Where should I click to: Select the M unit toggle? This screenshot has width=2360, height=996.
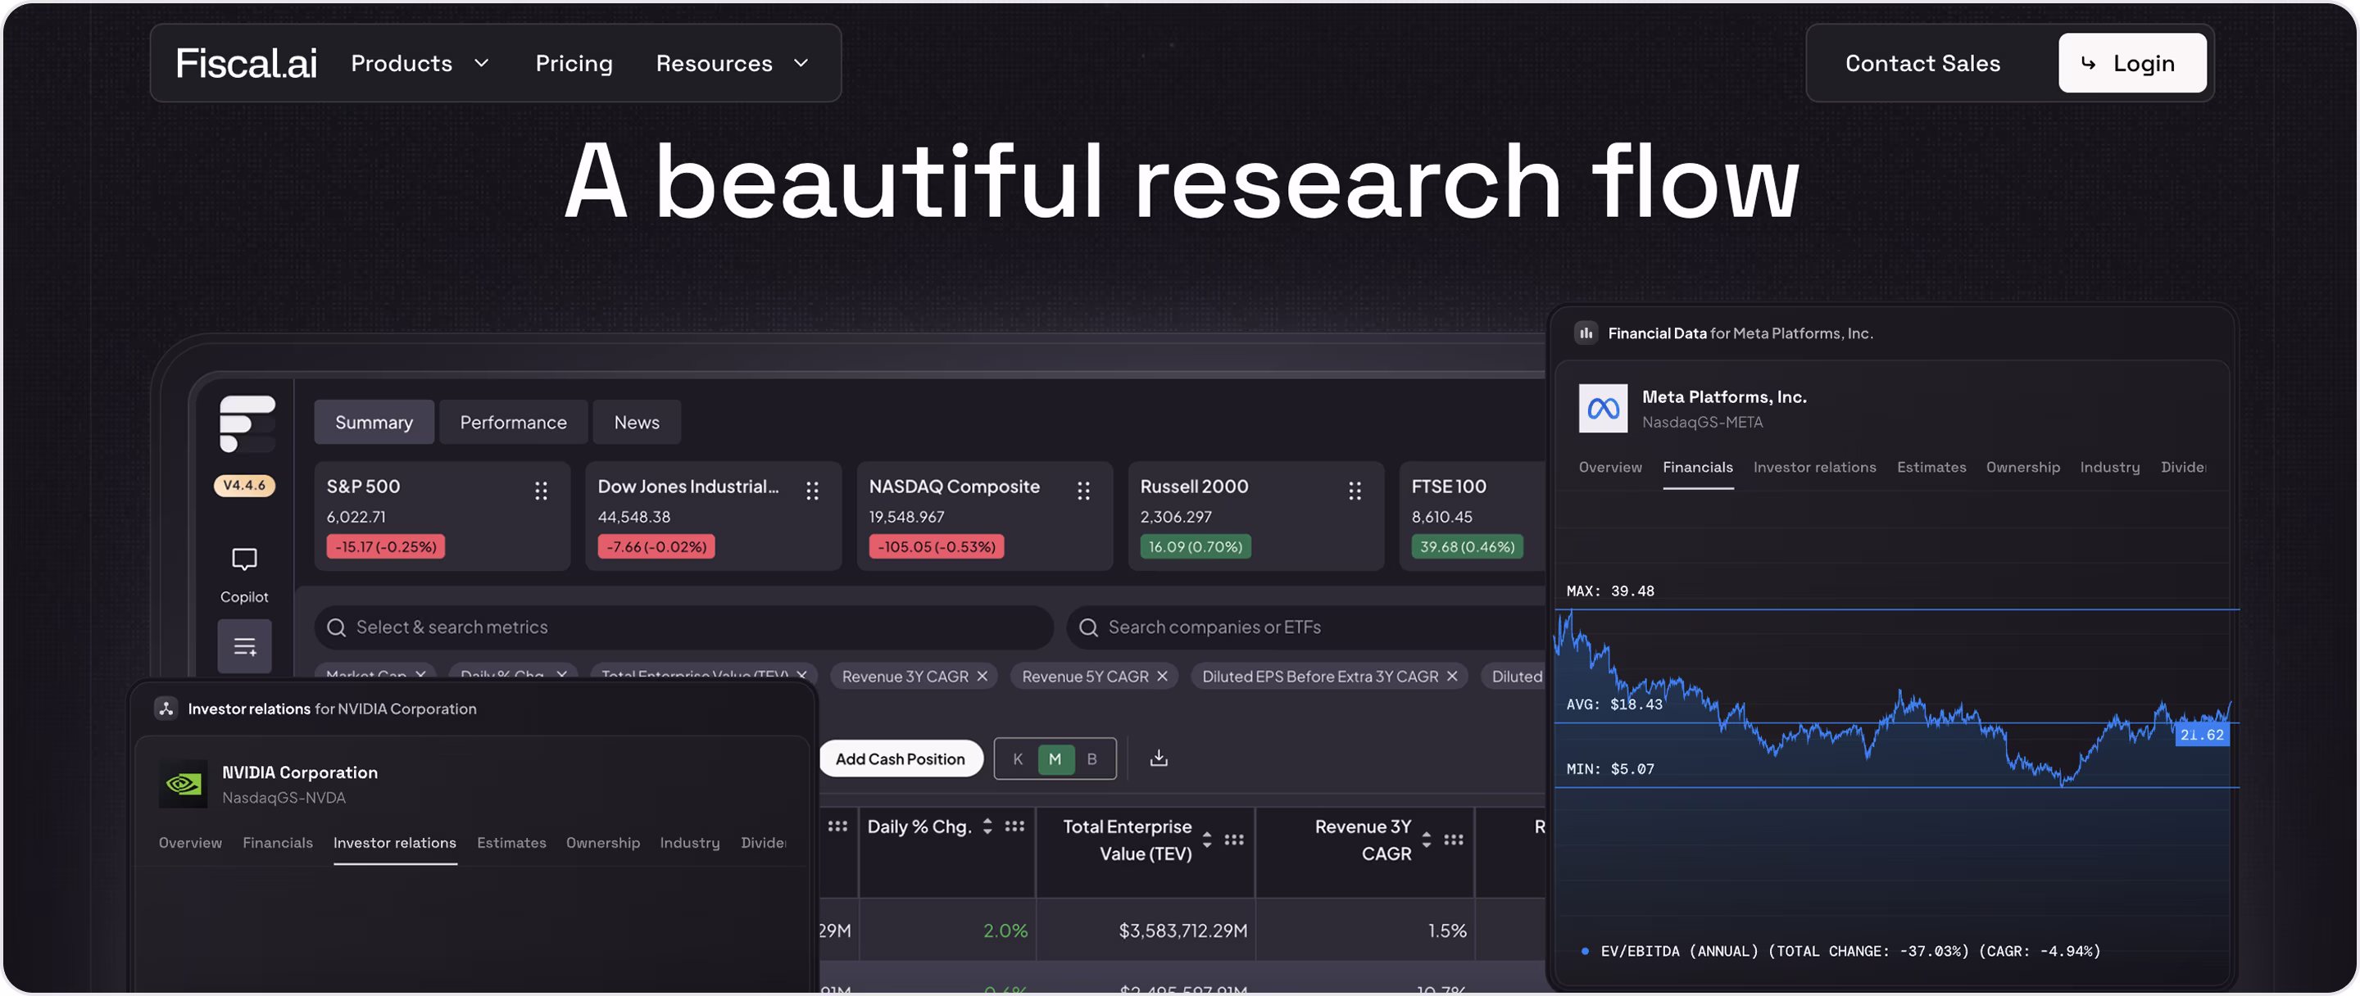[x=1055, y=759]
